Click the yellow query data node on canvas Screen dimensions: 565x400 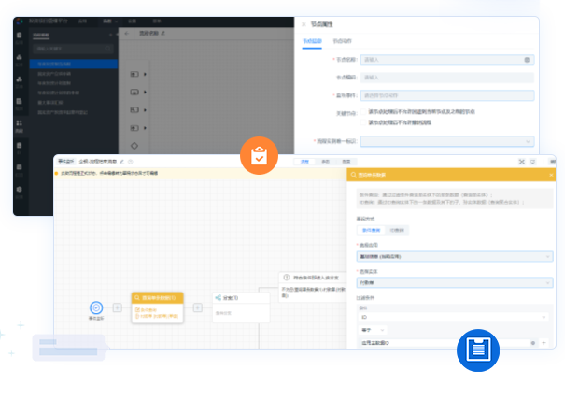click(157, 306)
